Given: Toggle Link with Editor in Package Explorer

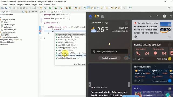Looking at the screenshot, I should click(x=26, y=12).
